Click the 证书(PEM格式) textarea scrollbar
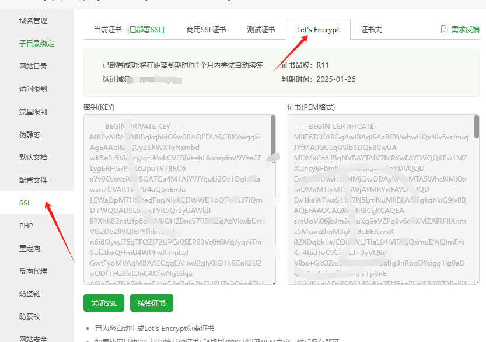Screen dimensions: 486x342 tap(477, 128)
